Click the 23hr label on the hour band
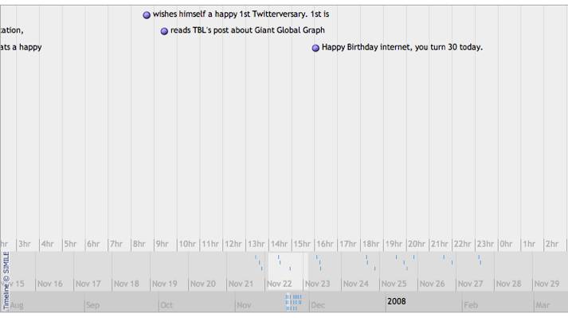568x318 pixels. pyautogui.click(x=485, y=244)
